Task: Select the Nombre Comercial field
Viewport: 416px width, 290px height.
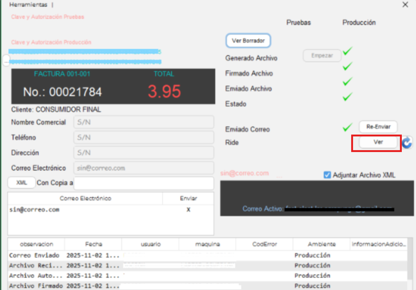Action: click(x=143, y=122)
